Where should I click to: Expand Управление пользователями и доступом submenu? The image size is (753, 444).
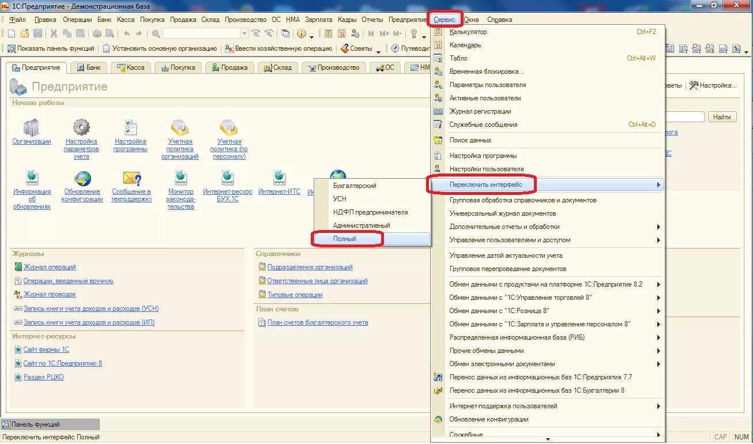click(658, 240)
